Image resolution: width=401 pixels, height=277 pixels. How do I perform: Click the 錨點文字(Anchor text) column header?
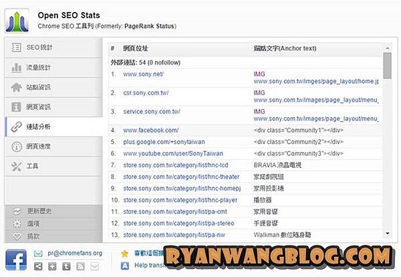coord(285,48)
